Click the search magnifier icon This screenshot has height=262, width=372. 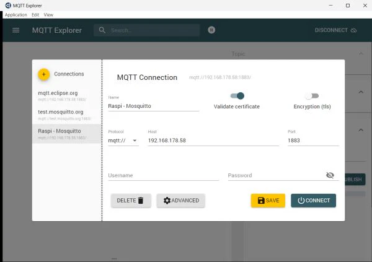(x=102, y=30)
